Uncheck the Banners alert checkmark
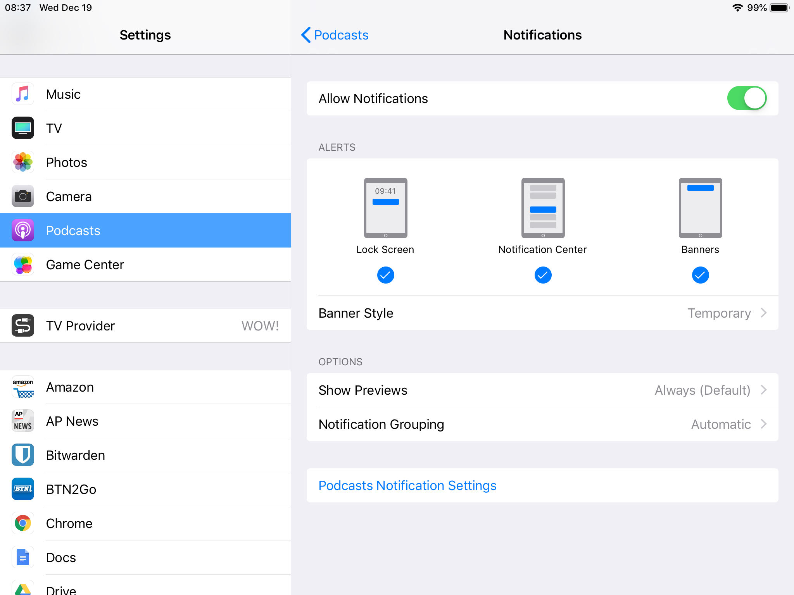This screenshot has height=595, width=794. 700,275
